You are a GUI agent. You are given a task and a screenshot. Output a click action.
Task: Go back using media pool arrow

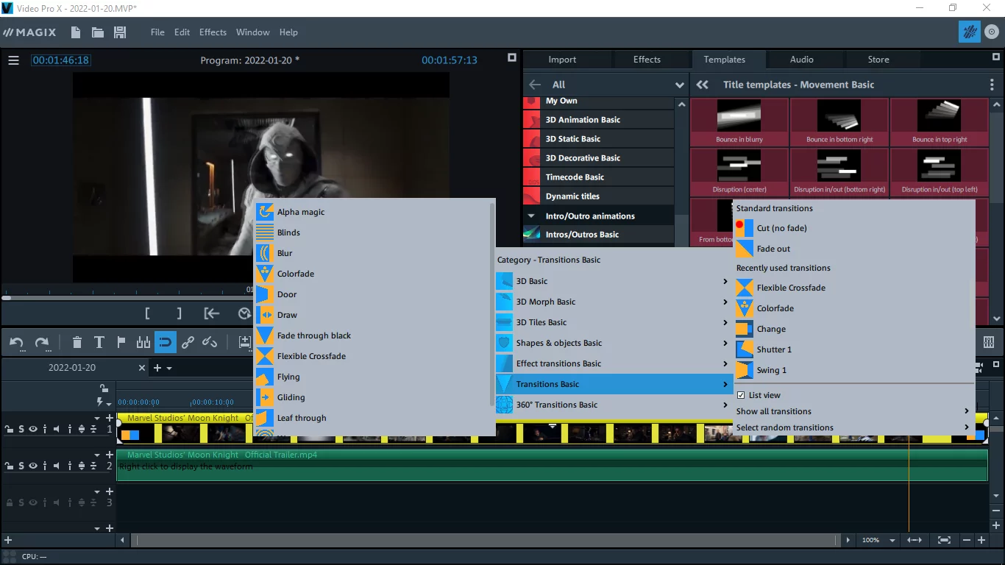pos(535,85)
